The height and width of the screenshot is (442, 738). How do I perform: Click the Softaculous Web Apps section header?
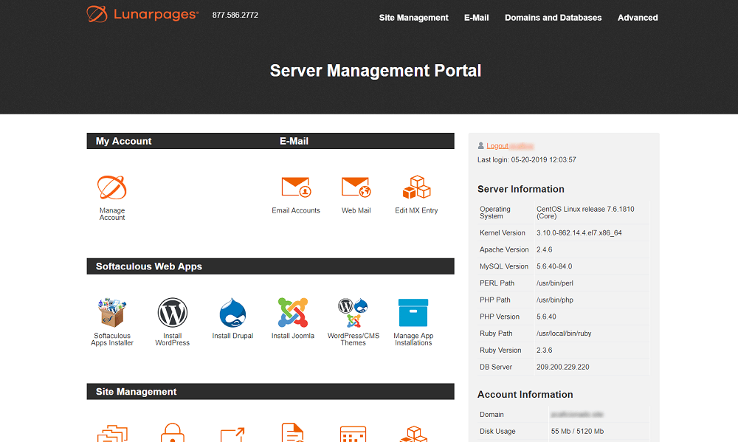click(x=149, y=266)
